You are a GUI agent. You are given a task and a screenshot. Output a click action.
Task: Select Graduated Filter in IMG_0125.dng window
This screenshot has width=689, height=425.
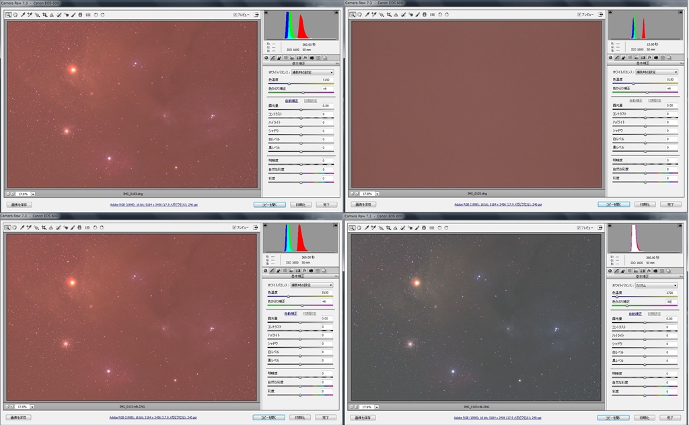(425, 15)
